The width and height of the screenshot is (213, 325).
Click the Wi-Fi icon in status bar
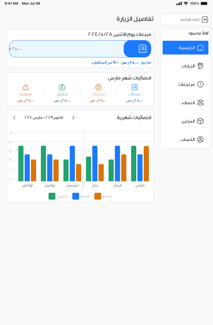[186, 3]
